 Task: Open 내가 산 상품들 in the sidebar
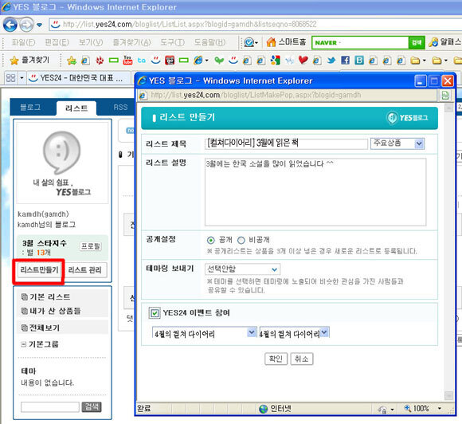[x=55, y=311]
